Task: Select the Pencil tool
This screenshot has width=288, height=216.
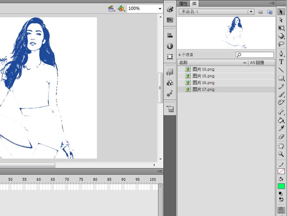Action: (281, 86)
